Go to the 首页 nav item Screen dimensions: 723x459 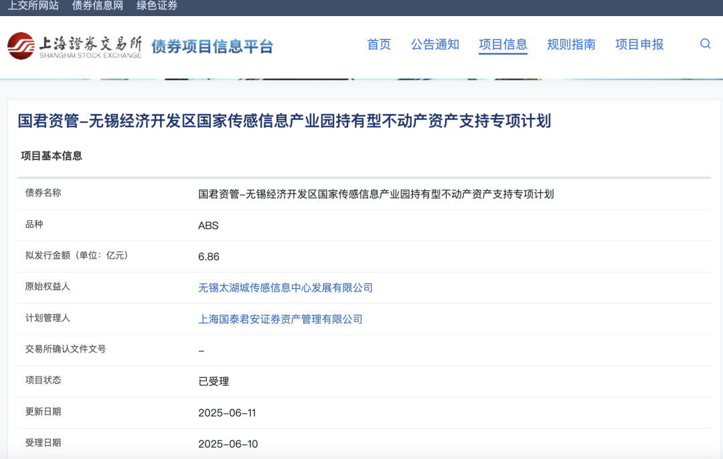click(379, 44)
